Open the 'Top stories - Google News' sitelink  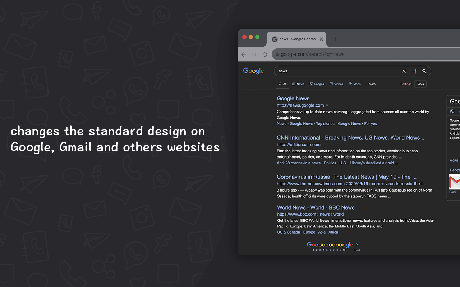tap(339, 124)
